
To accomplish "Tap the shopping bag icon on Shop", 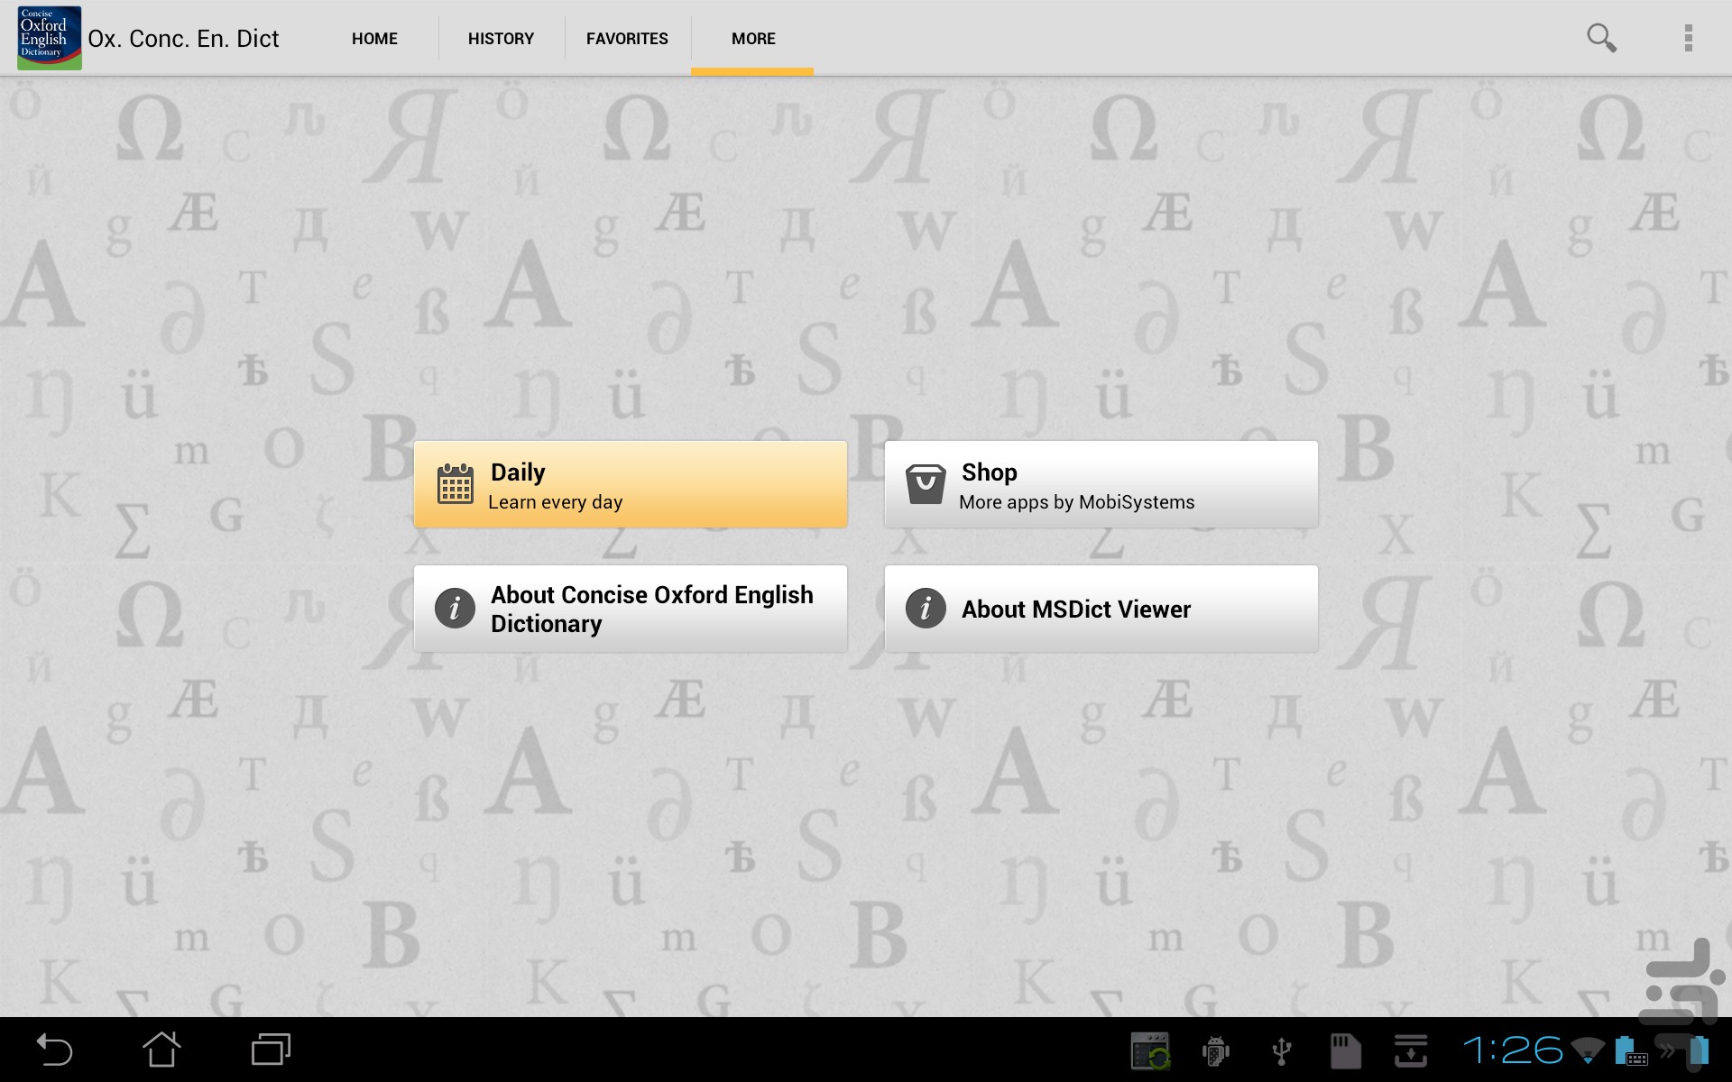I will pos(926,484).
